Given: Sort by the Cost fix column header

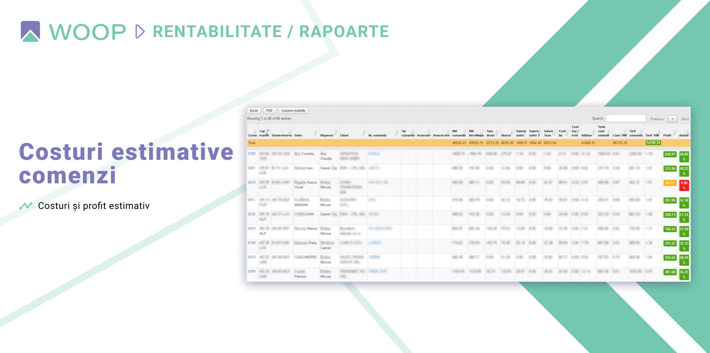Looking at the screenshot, I should 564,132.
